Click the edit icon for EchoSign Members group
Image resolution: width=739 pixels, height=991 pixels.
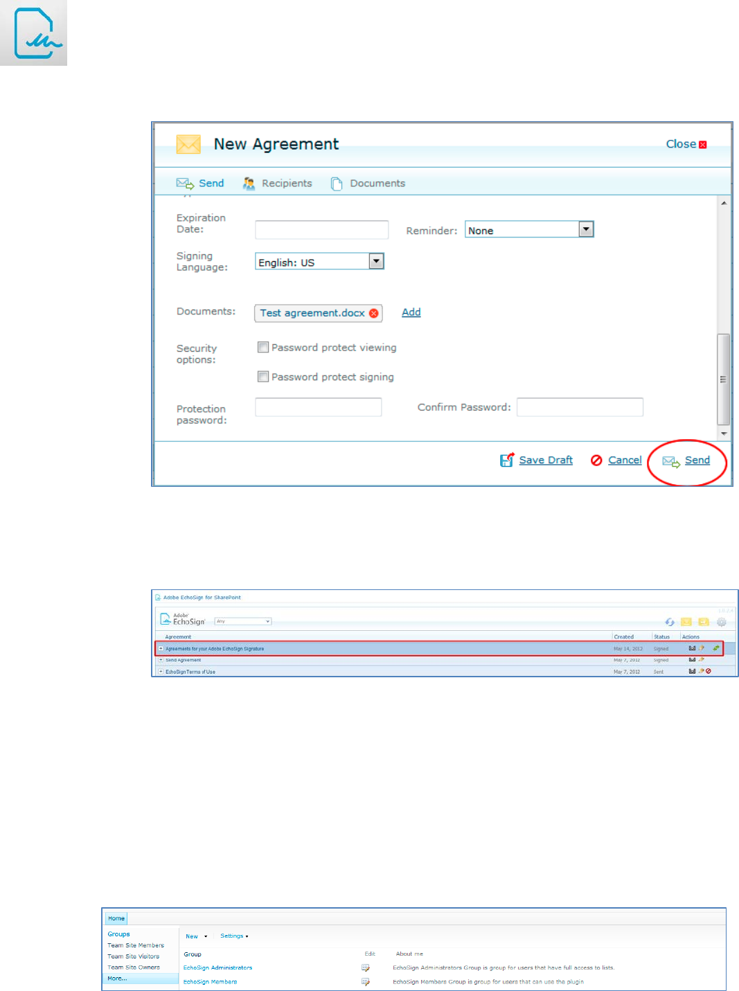coord(366,981)
